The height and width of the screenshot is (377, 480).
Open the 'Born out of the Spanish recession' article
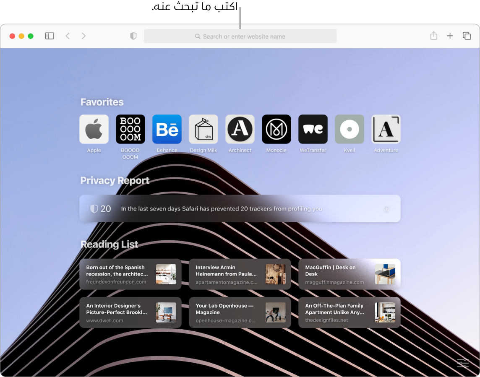click(130, 274)
